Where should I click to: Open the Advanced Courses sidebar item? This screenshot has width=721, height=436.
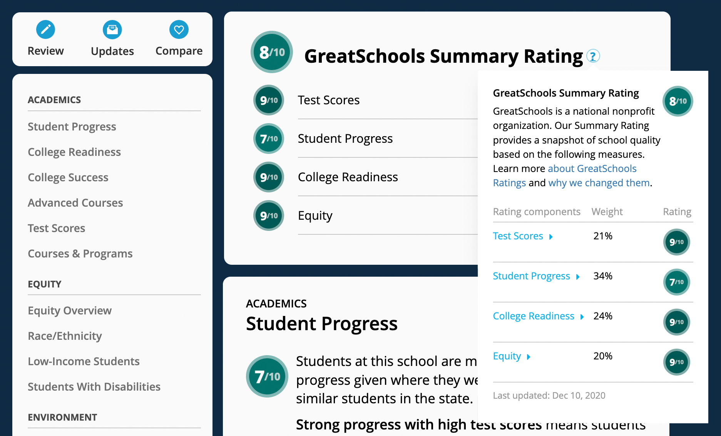(x=75, y=202)
